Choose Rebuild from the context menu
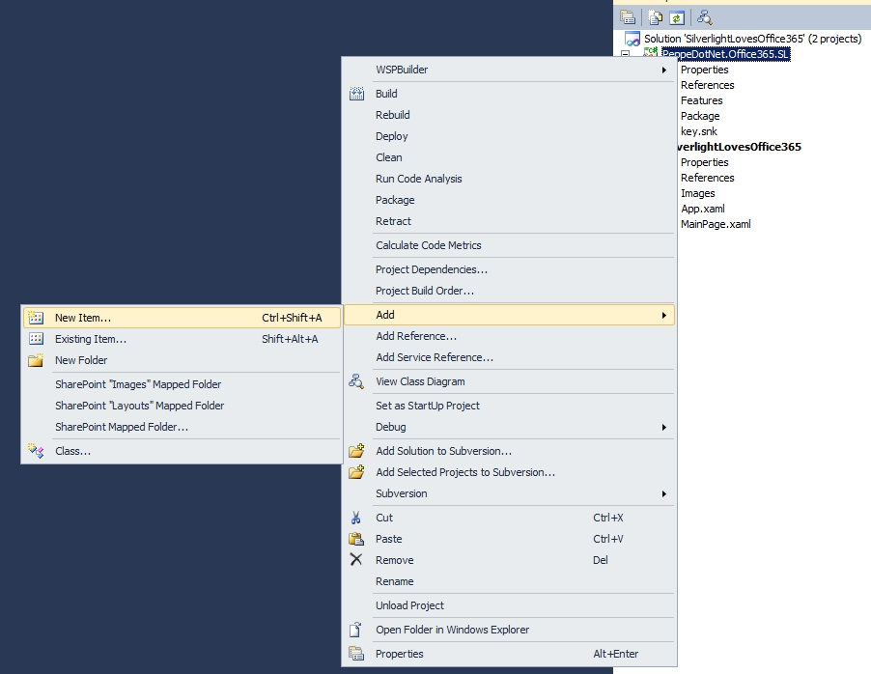This screenshot has width=871, height=674. pyautogui.click(x=510, y=115)
